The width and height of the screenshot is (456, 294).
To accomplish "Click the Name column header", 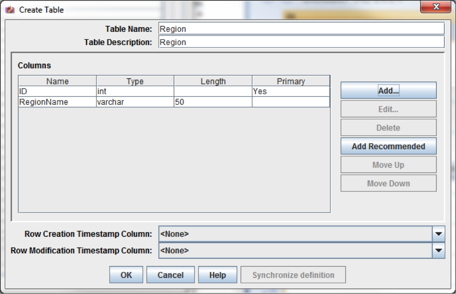I will (x=57, y=81).
